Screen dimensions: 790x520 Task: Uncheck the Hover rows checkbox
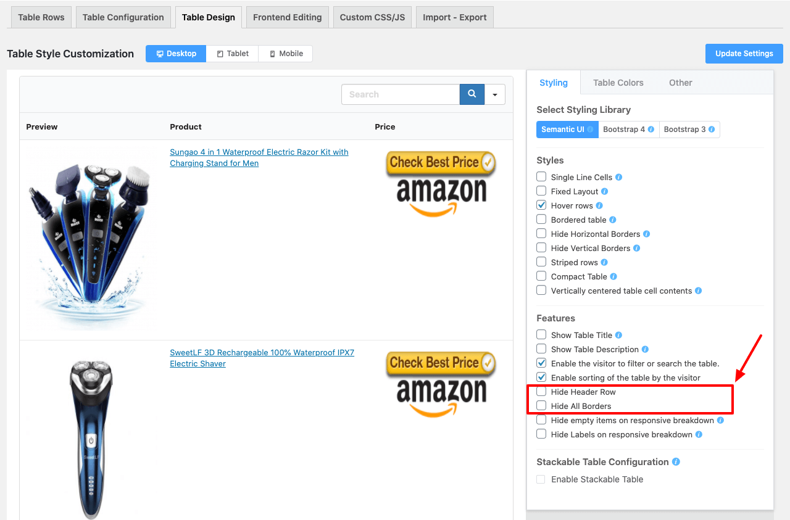[x=541, y=205]
